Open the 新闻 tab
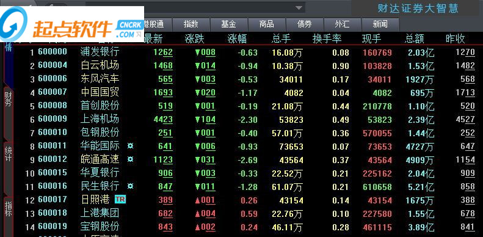This screenshot has width=483, height=237. (x=380, y=24)
